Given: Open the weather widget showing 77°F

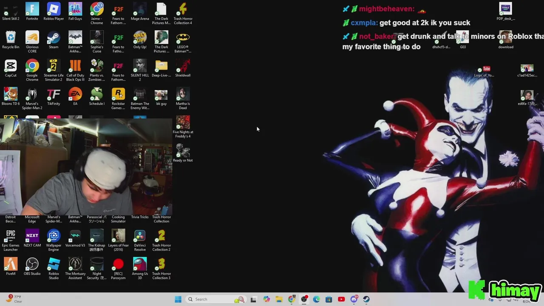Looking at the screenshot, I should click(14, 299).
